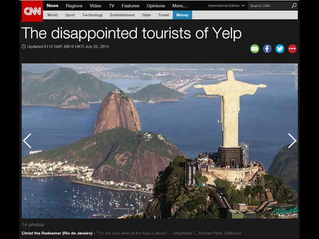Open the Technology section
This screenshot has height=239, width=319.
tap(92, 15)
